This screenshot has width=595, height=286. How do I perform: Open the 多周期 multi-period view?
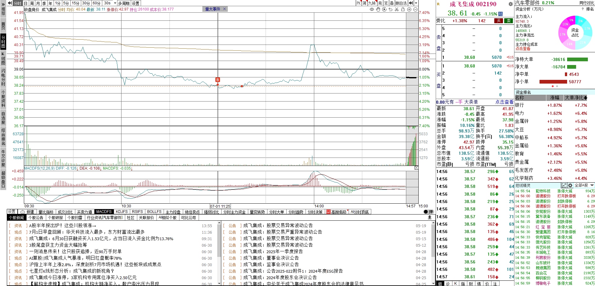click(x=124, y=3)
